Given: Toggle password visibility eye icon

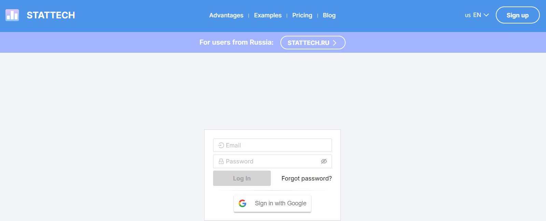Looking at the screenshot, I should click(x=324, y=161).
